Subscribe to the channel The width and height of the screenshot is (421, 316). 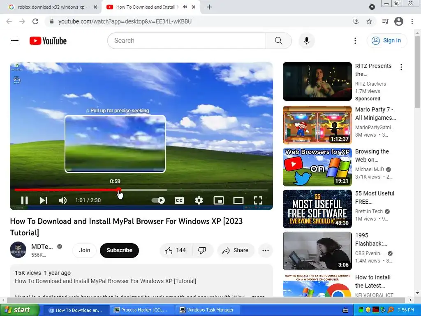point(120,250)
